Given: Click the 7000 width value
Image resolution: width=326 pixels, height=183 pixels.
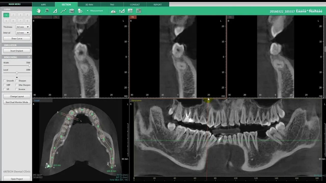Looking at the screenshot, I should [28, 63].
